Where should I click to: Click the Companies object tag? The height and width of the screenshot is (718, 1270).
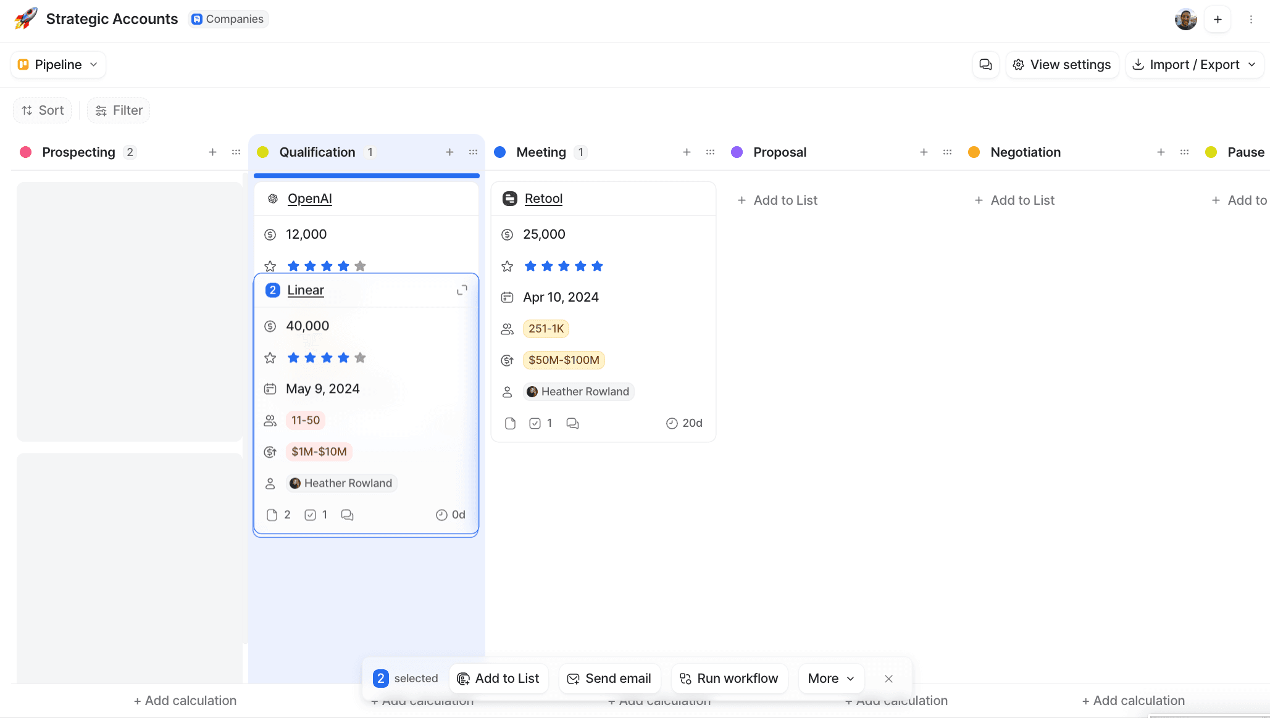tap(228, 19)
